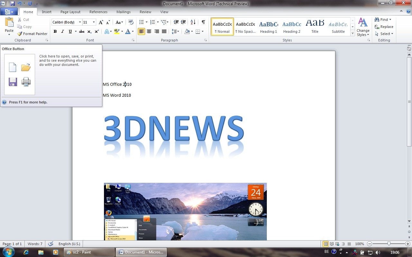Open the Windows Start orb
Image resolution: width=412 pixels, height=257 pixels.
(9, 252)
